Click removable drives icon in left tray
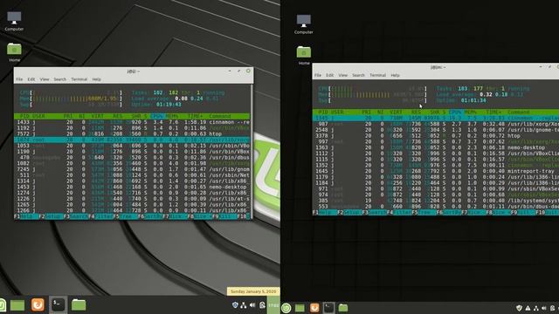This screenshot has height=314, width=559. click(x=262, y=305)
